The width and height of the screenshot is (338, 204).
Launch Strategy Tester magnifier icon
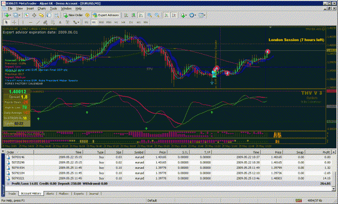click(x=56, y=15)
